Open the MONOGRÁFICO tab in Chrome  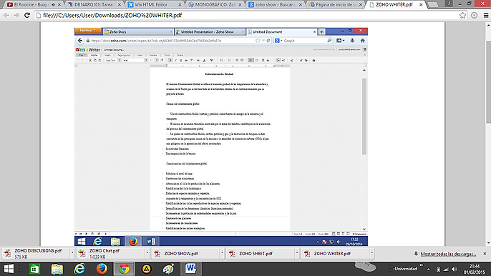click(214, 5)
